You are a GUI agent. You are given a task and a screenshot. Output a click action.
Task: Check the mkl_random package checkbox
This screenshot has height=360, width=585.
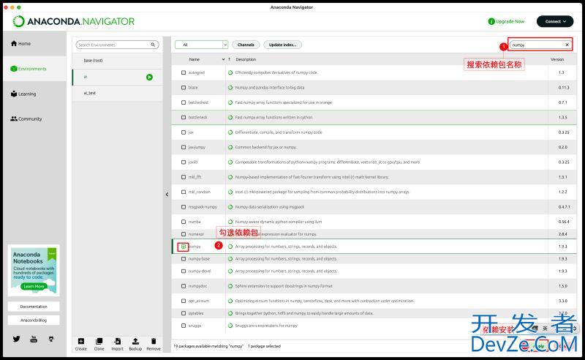coord(184,192)
